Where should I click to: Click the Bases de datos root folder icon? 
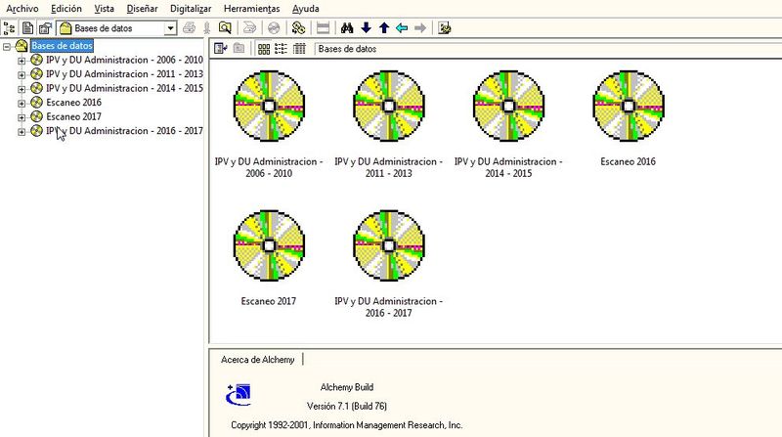tap(22, 45)
